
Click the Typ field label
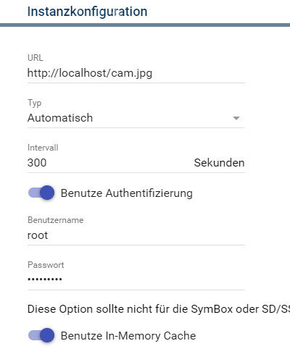click(34, 103)
